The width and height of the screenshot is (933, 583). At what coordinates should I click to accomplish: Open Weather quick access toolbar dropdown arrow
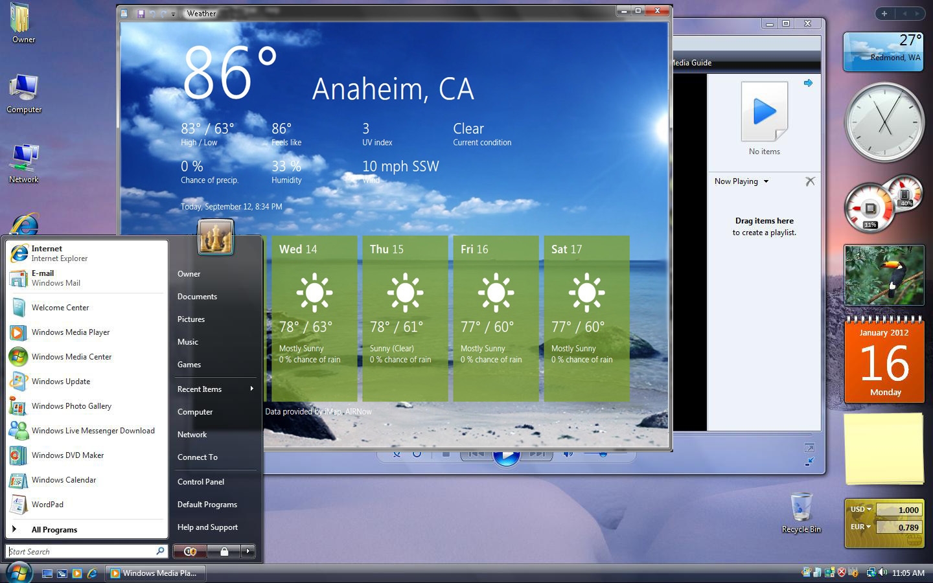pyautogui.click(x=173, y=14)
